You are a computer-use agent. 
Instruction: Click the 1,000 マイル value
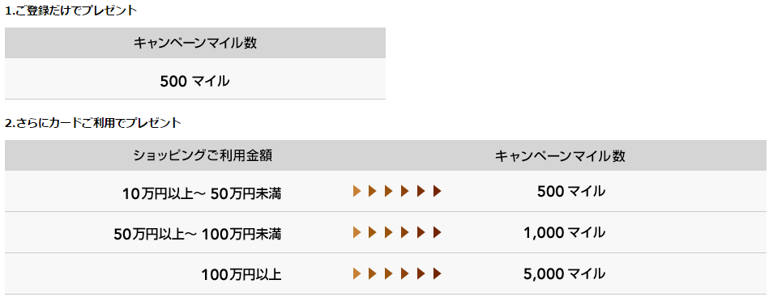coord(565,232)
